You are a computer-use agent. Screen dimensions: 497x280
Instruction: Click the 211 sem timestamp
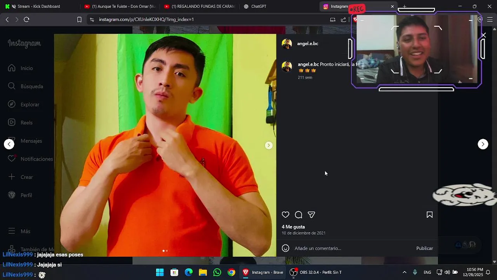tap(305, 77)
